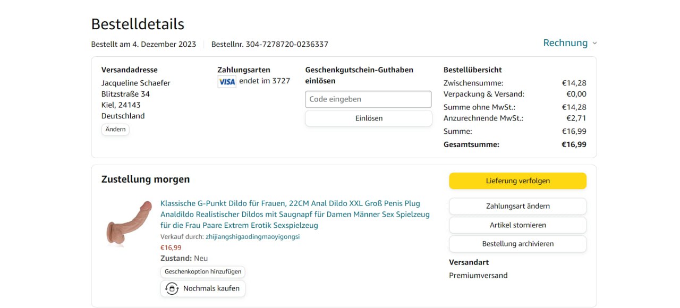Expand the Rechnung dropdown chevron
Image resolution: width=680 pixels, height=308 pixels.
(594, 44)
